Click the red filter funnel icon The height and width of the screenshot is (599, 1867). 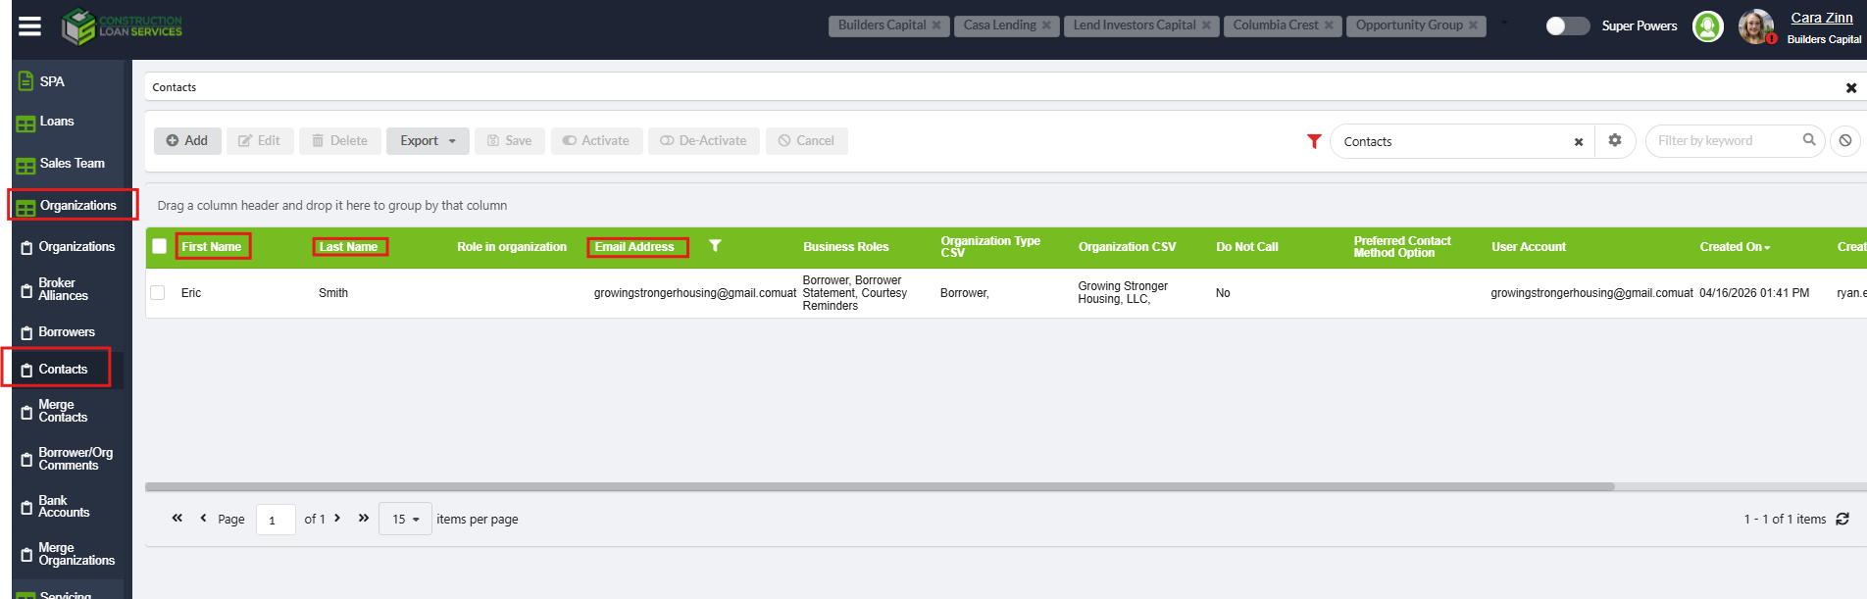pyautogui.click(x=1314, y=142)
